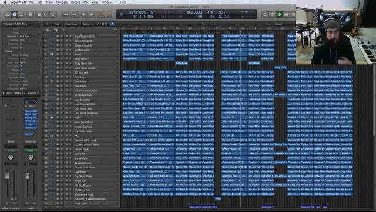376x212 pixels.
Task: Open the Editors scissors button
Action: (x=53, y=14)
